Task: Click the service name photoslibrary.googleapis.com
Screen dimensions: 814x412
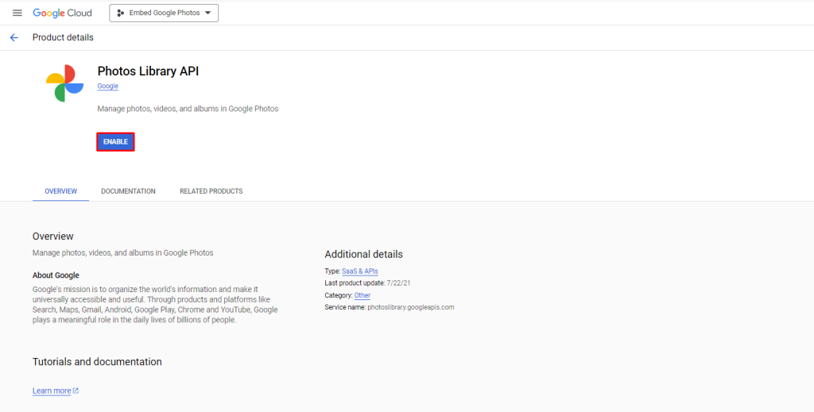Action: click(411, 307)
